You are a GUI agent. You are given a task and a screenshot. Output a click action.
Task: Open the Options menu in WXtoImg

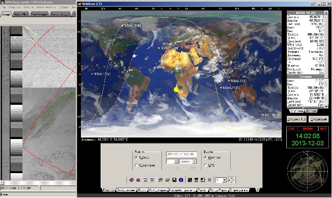click(x=64, y=7)
